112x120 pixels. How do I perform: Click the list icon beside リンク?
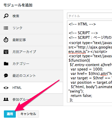6,28
